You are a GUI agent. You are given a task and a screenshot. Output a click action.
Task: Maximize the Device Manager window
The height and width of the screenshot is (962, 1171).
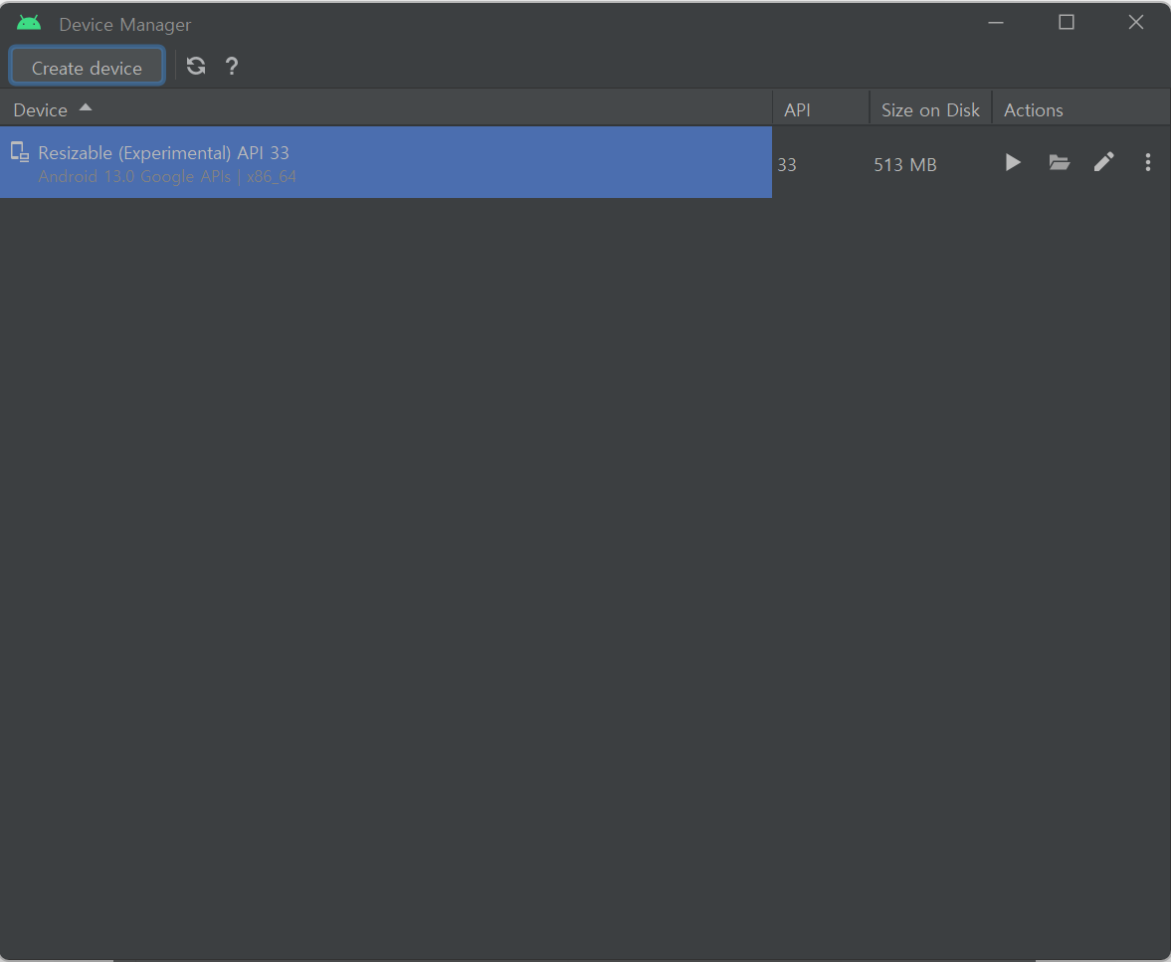(x=1067, y=23)
